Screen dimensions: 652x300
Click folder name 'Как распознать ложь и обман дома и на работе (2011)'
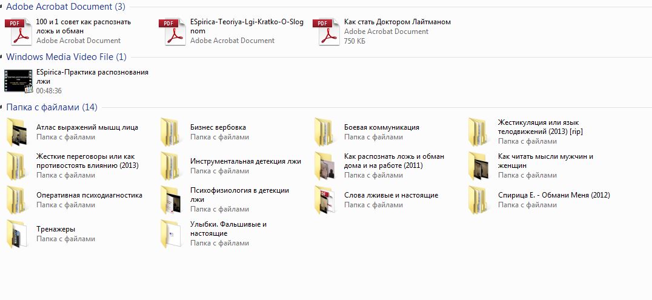tap(394, 161)
